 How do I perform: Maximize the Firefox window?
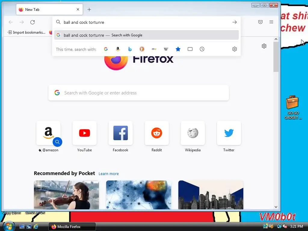[265, 5]
